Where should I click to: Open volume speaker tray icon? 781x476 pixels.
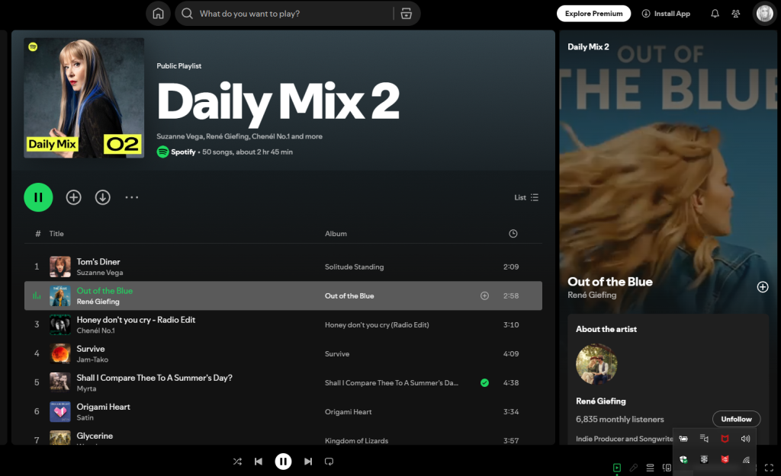(x=746, y=439)
